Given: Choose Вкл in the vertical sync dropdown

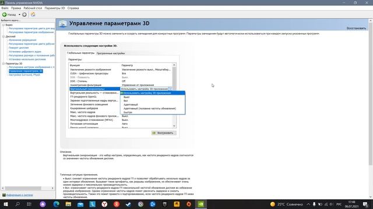Looking at the screenshot, I should pos(153,100).
